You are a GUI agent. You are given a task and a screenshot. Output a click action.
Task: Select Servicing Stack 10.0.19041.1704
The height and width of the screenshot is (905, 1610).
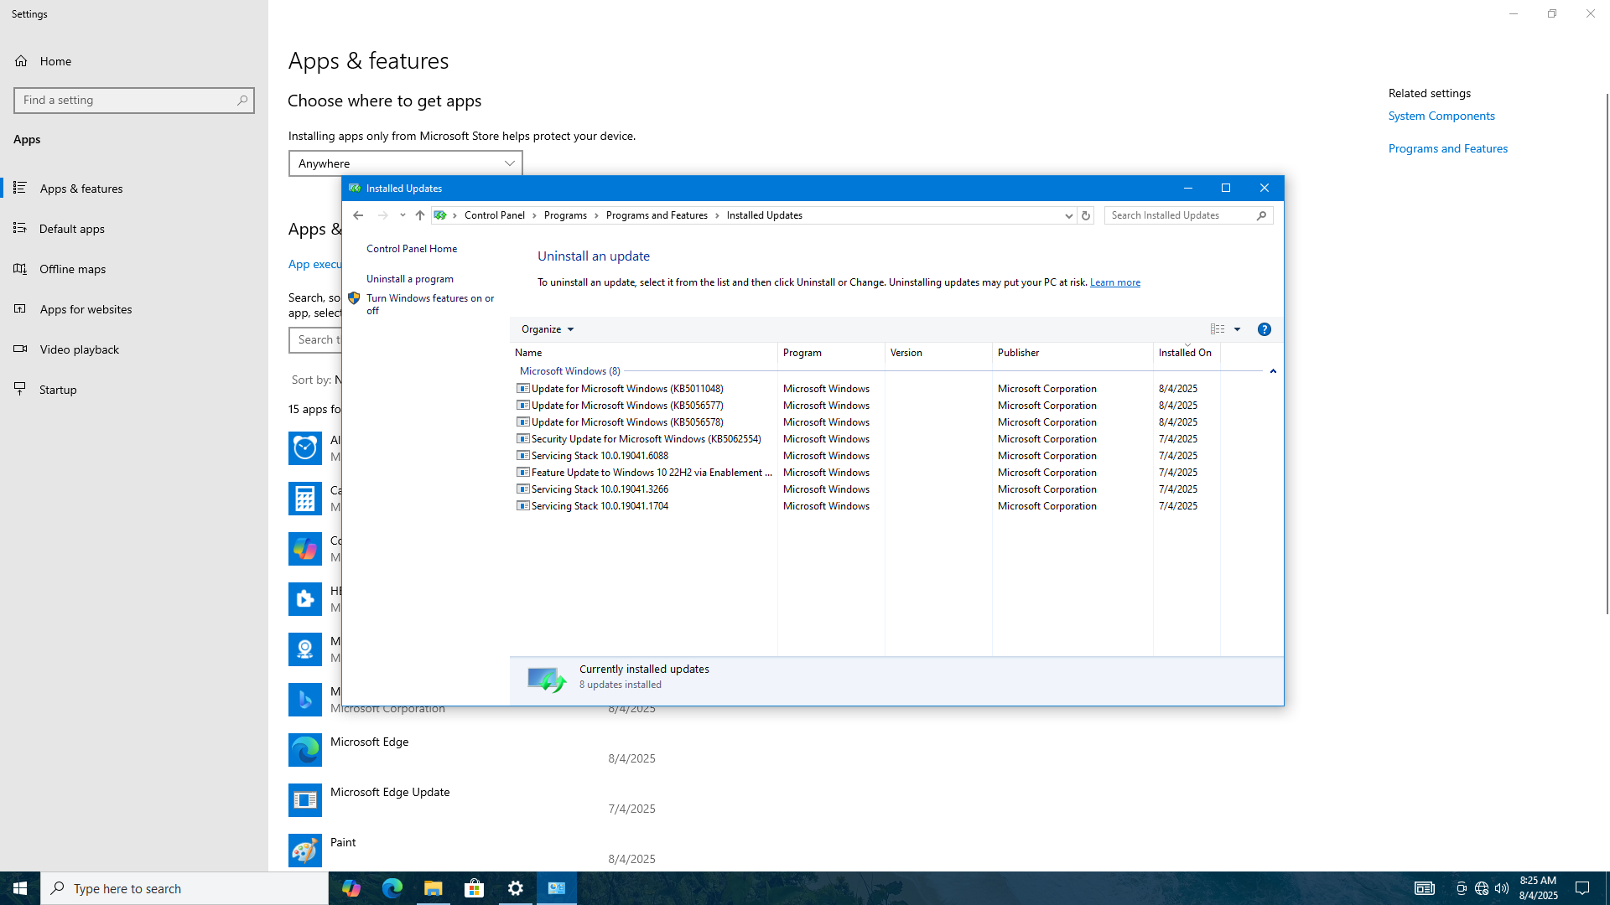coord(867,506)
